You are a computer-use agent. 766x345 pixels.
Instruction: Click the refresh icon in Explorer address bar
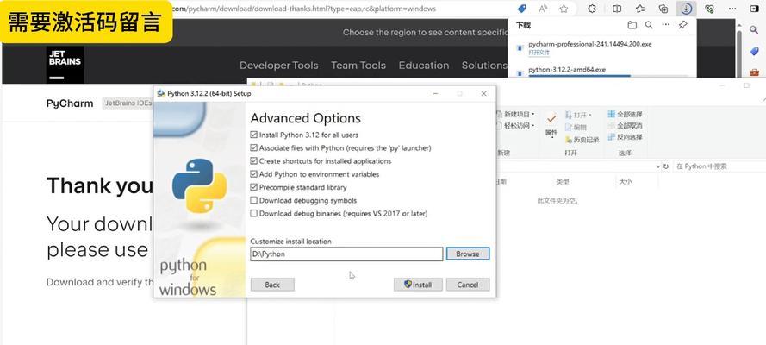click(666, 166)
